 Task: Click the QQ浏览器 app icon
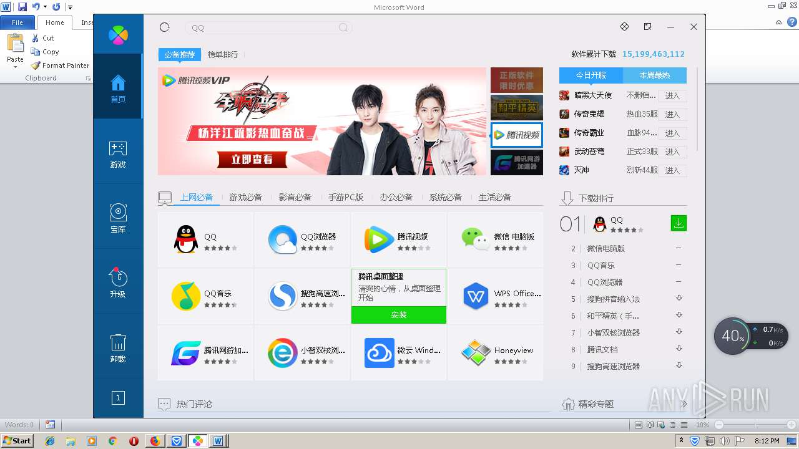pyautogui.click(x=282, y=240)
